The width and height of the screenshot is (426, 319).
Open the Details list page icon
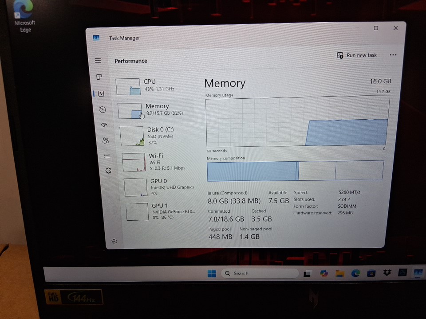[107, 156]
